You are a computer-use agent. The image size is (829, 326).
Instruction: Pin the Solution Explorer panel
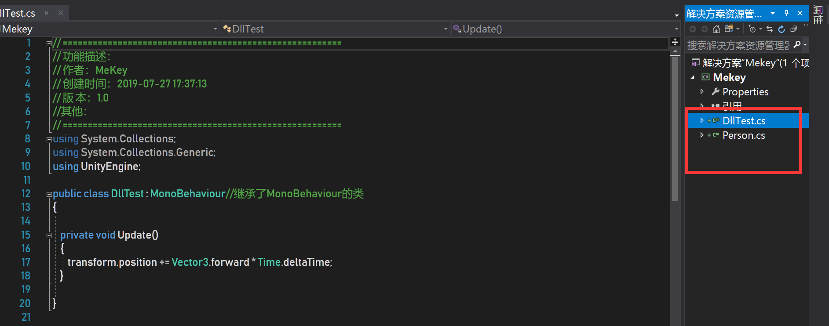(786, 13)
